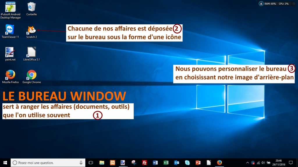Image resolution: width=298 pixels, height=167 pixels.
Task: Launch FileZilla from the taskbar
Action: (144, 163)
